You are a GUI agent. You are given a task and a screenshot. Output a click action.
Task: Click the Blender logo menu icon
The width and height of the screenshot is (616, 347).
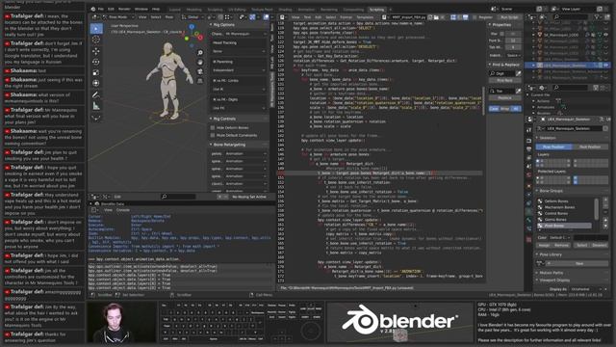pyautogui.click(x=92, y=9)
